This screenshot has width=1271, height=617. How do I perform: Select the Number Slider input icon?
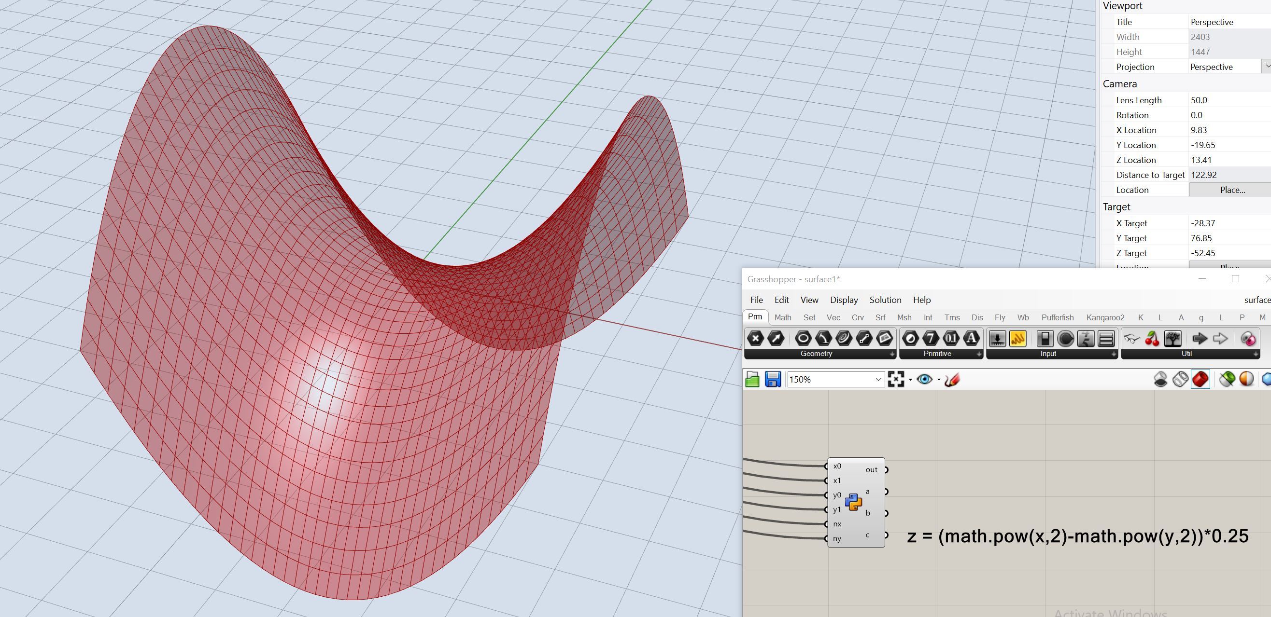[997, 339]
